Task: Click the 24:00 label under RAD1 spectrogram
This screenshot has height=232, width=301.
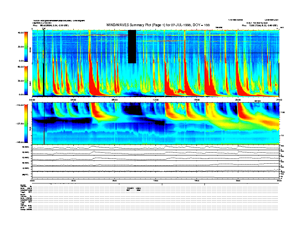Action: click(279, 100)
